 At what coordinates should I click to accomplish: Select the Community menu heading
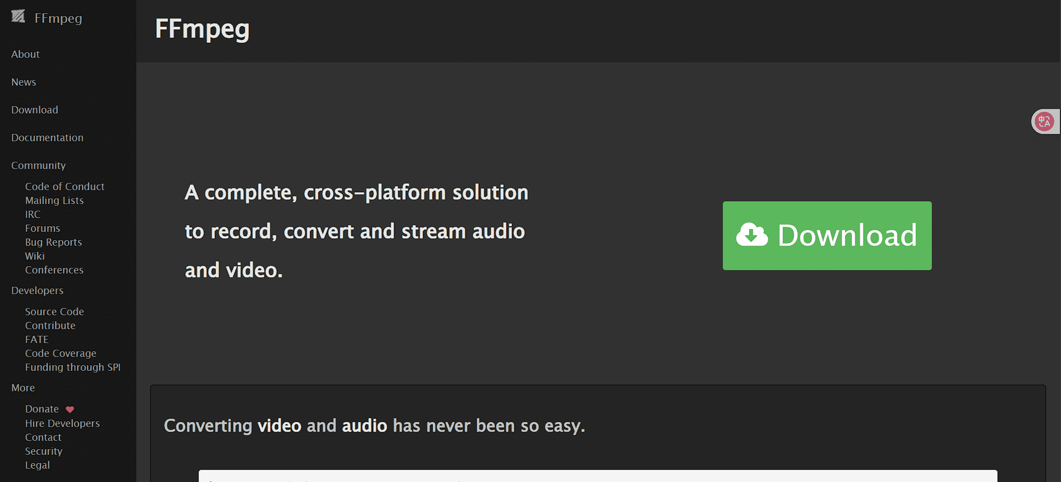click(38, 165)
